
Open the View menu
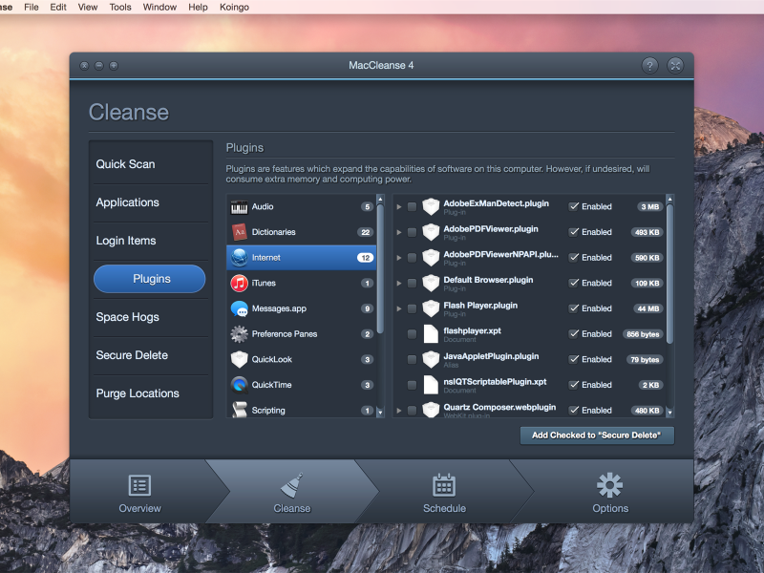pos(88,8)
